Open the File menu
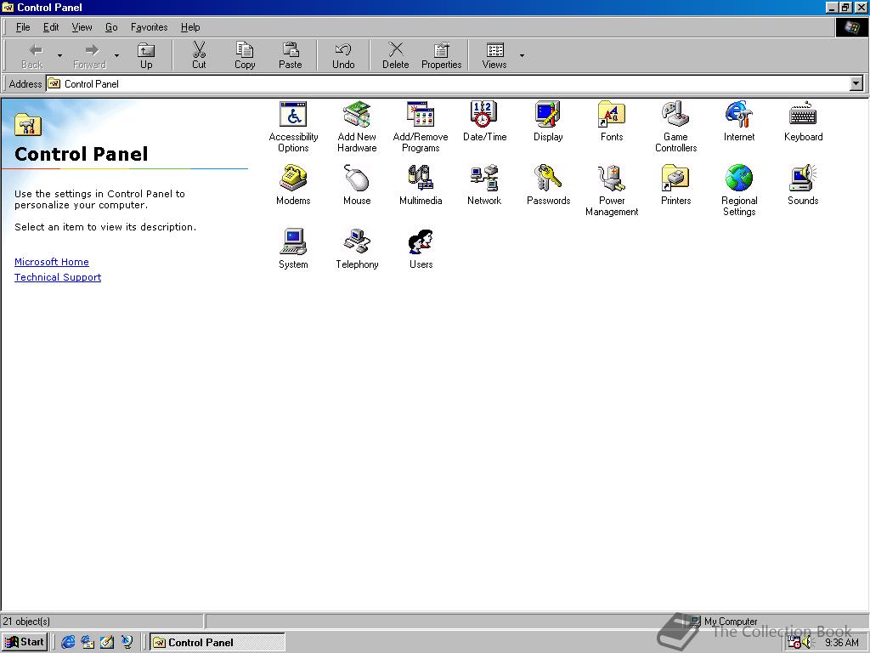This screenshot has width=870, height=653. click(x=23, y=27)
